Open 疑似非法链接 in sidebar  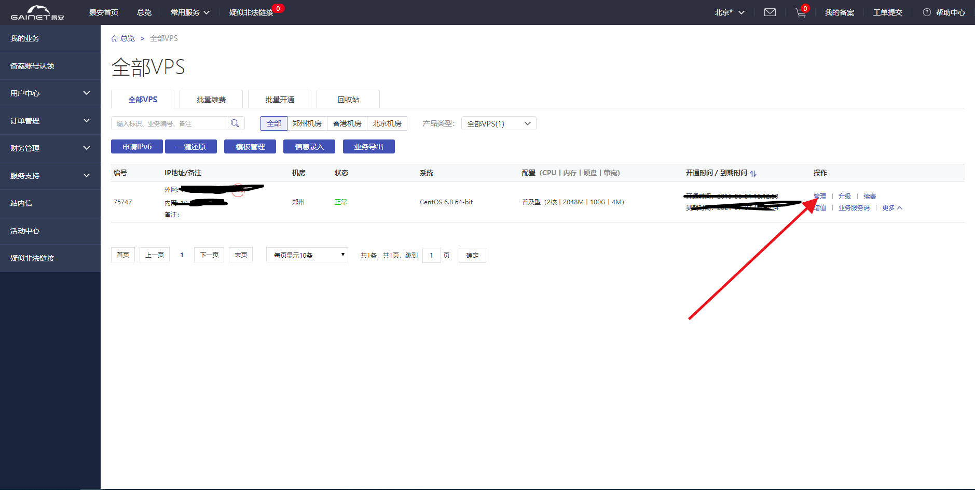point(50,258)
